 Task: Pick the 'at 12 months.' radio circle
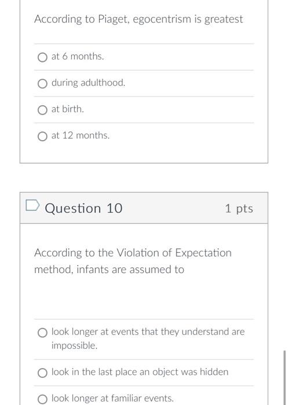(42, 137)
